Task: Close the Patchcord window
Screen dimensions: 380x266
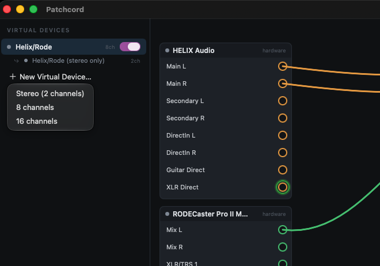Action: click(x=7, y=9)
